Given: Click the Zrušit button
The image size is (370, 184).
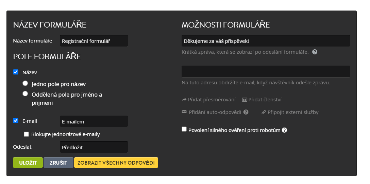Looking at the screenshot, I should [58, 163].
